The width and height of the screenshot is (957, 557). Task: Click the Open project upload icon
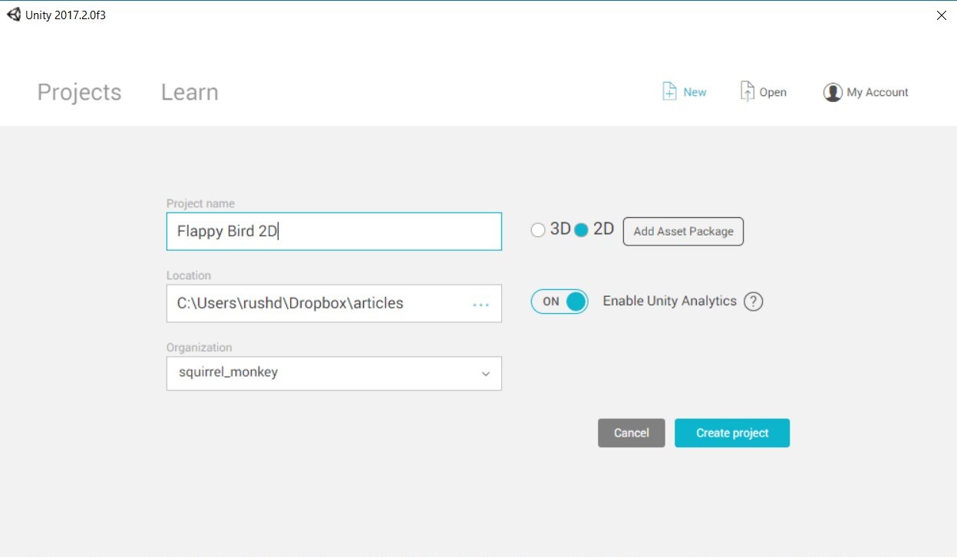tap(747, 91)
